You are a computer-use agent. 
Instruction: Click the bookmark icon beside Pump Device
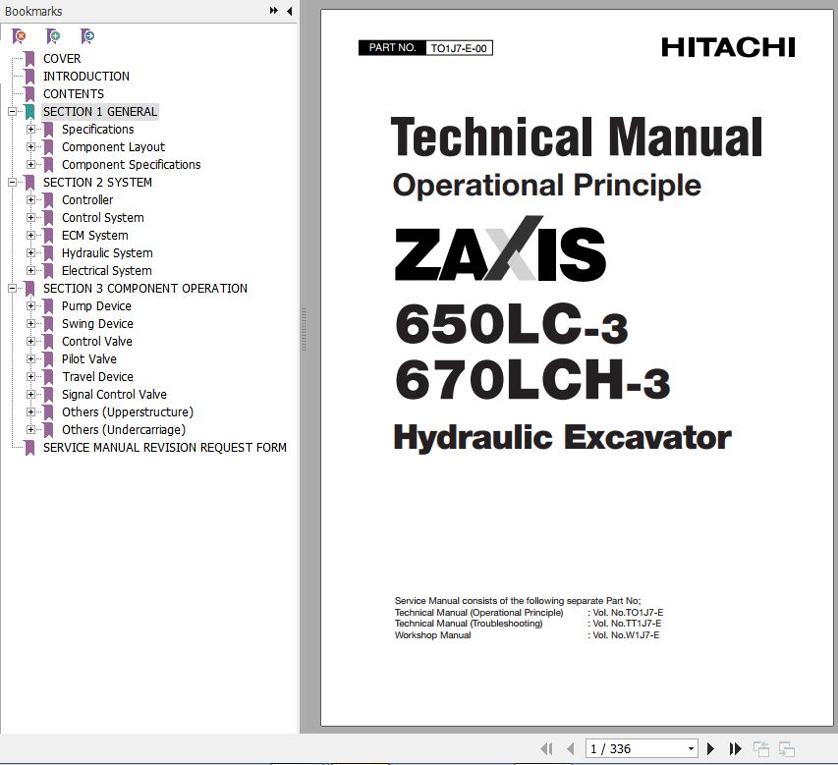pyautogui.click(x=49, y=306)
